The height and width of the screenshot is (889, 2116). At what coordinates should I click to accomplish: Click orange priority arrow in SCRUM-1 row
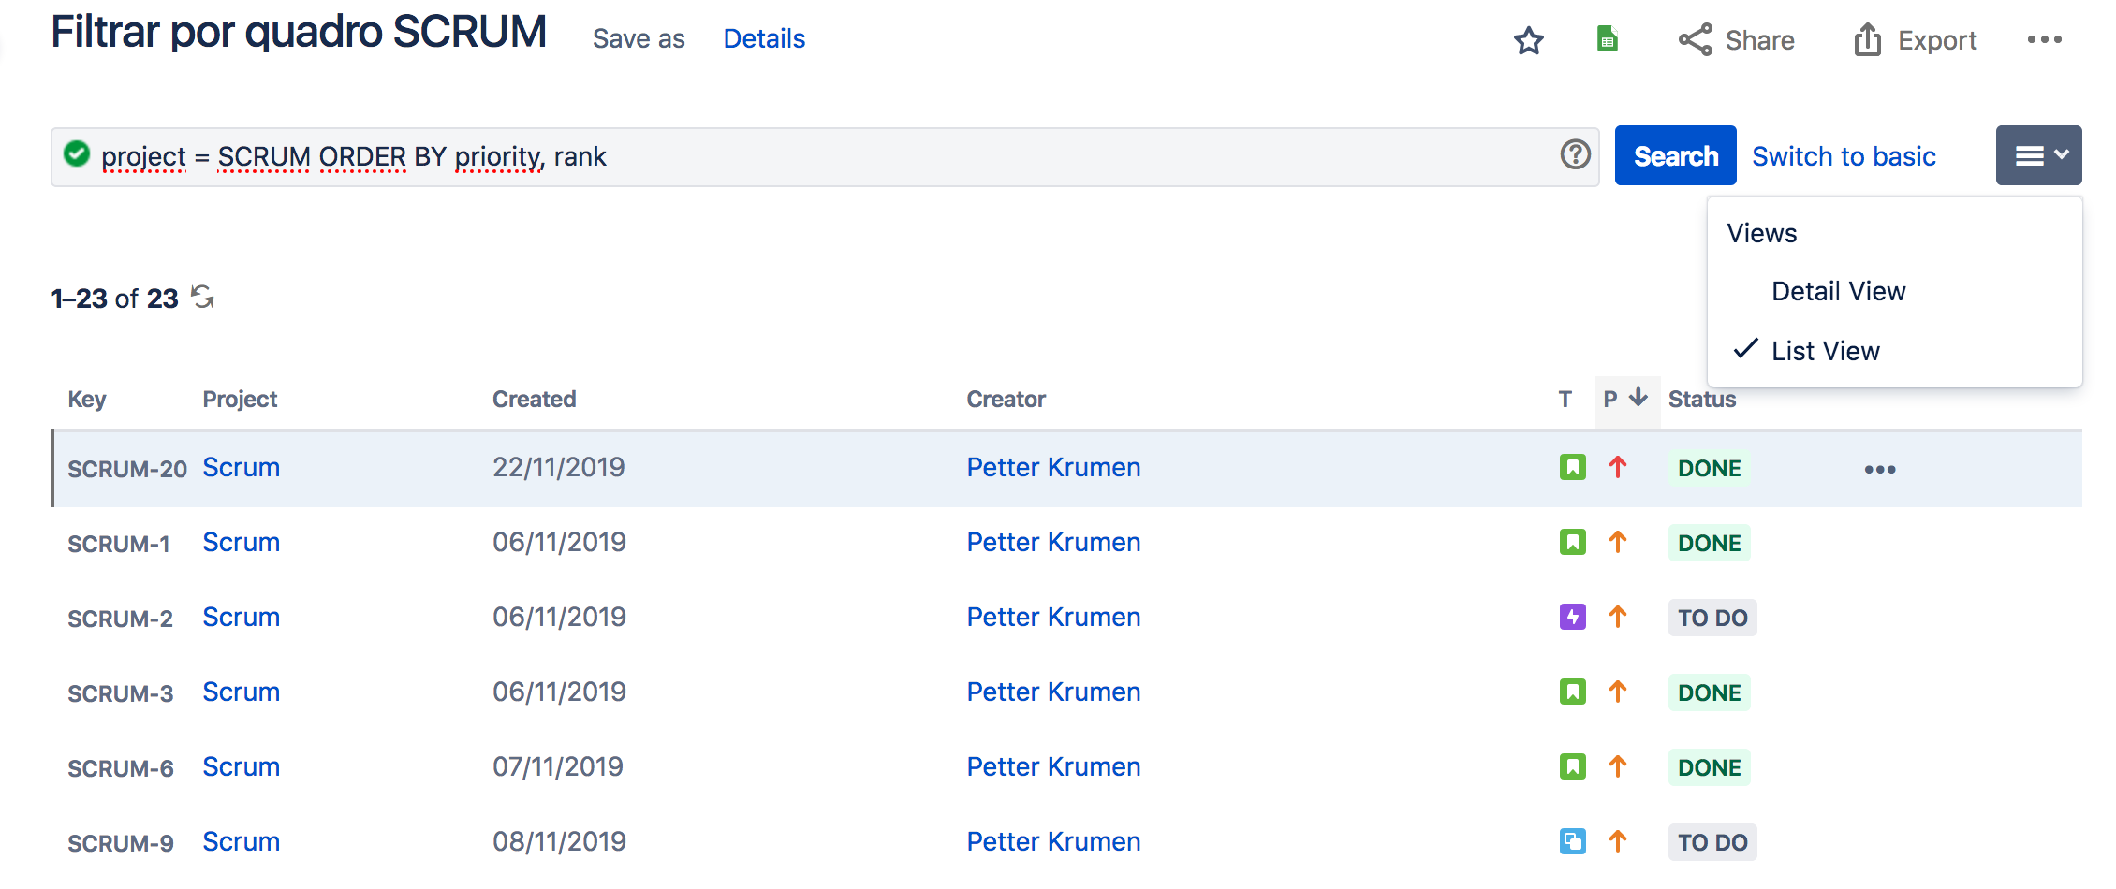1618,541
